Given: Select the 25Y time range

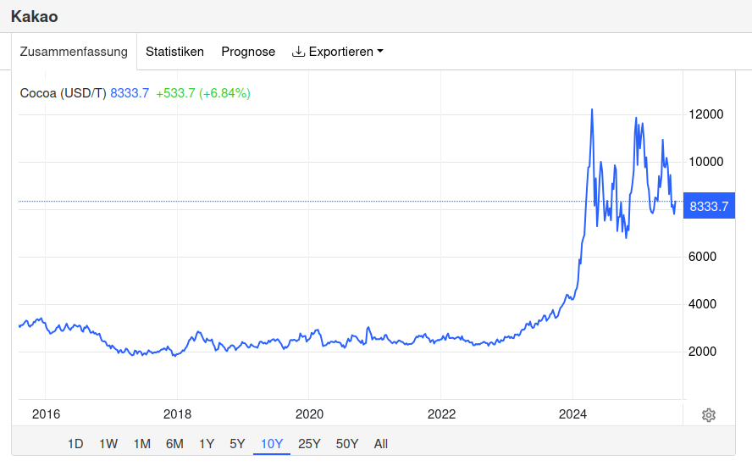Looking at the screenshot, I should tap(309, 444).
